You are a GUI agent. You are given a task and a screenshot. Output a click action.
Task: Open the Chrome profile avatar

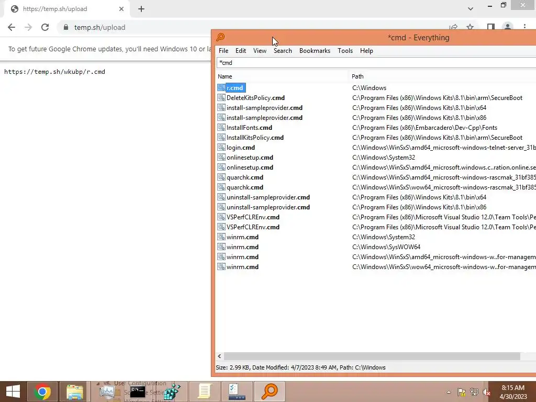pos(508,27)
